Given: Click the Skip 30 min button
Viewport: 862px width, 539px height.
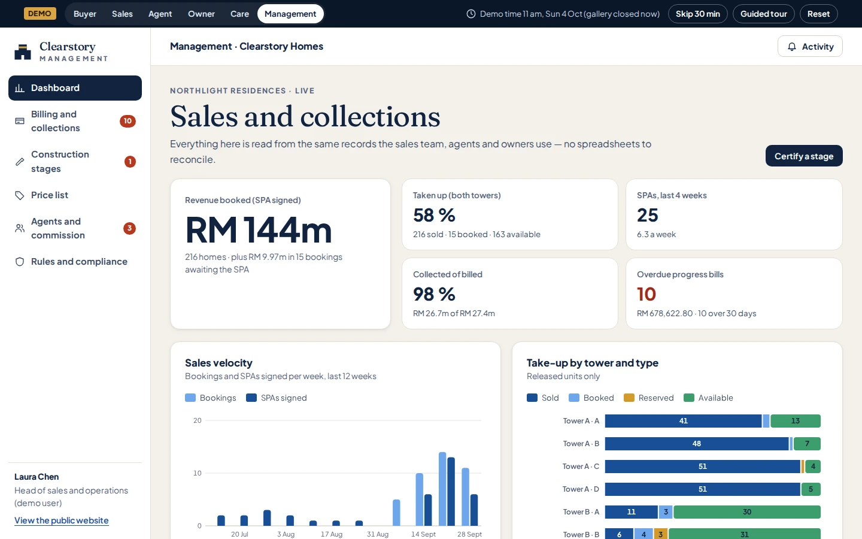Looking at the screenshot, I should pyautogui.click(x=698, y=14).
